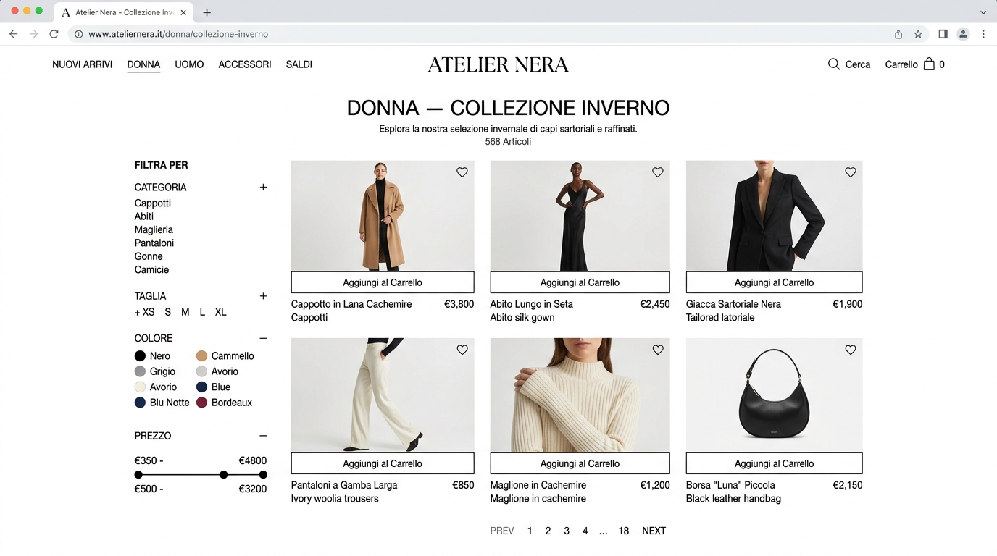Click the middle price slider handle
Screen dimensions: 997x556
click(224, 475)
